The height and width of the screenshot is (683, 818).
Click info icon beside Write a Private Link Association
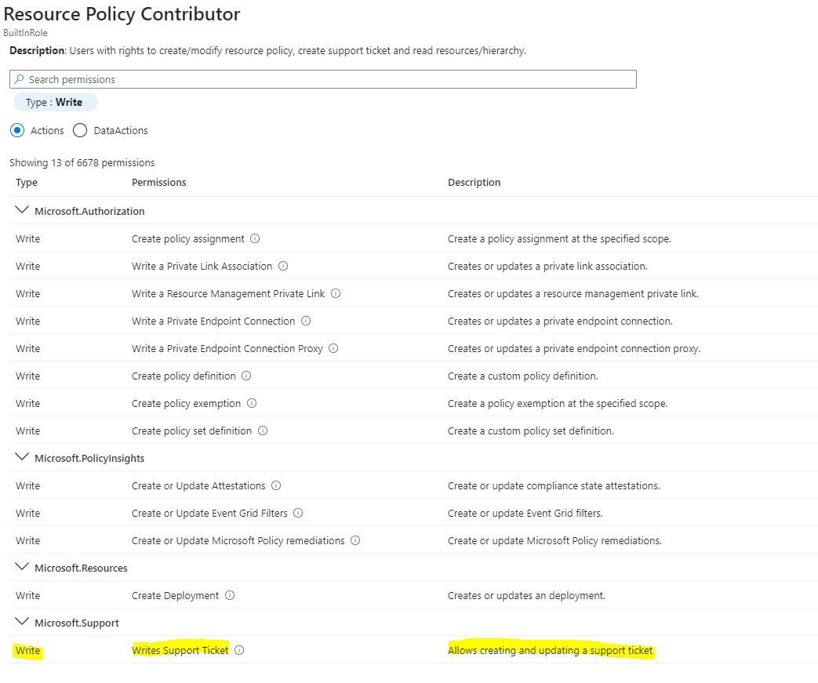[283, 266]
